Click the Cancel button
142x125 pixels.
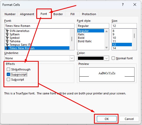click(x=129, y=119)
